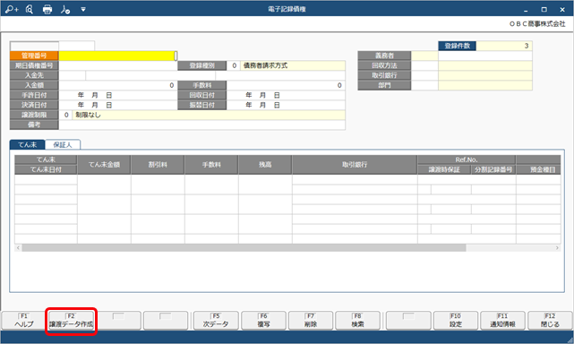Image resolution: width=574 pixels, height=344 pixels.
Task: Click the 振替日付 date field
Action: [286, 105]
